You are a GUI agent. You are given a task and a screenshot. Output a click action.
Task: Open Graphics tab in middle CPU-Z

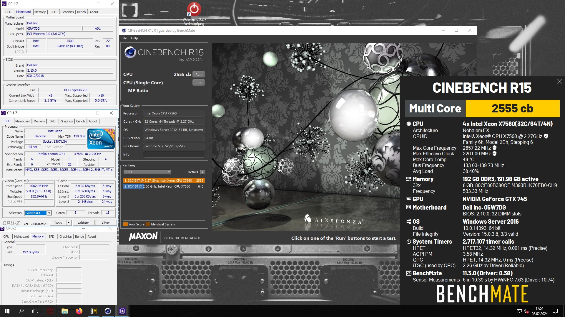[x=67, y=121]
